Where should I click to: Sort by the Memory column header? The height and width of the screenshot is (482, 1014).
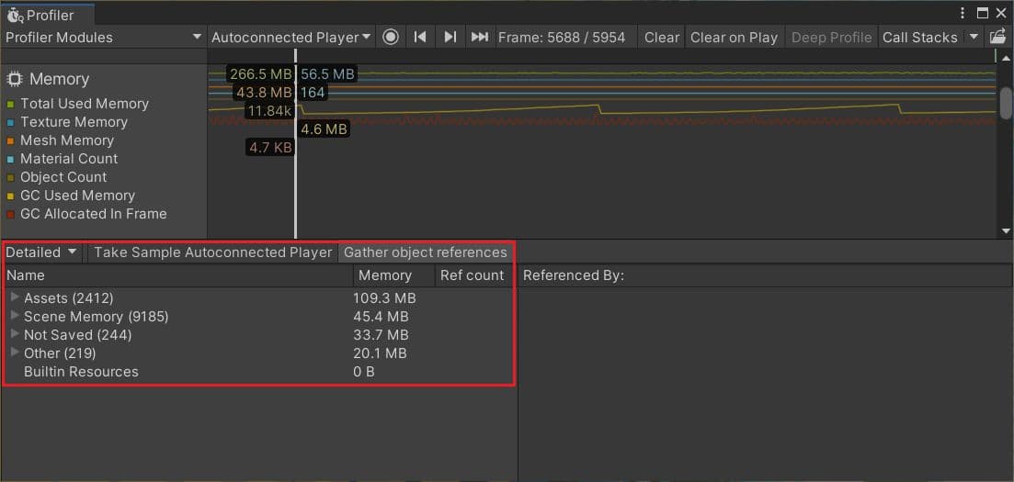pyautogui.click(x=384, y=275)
